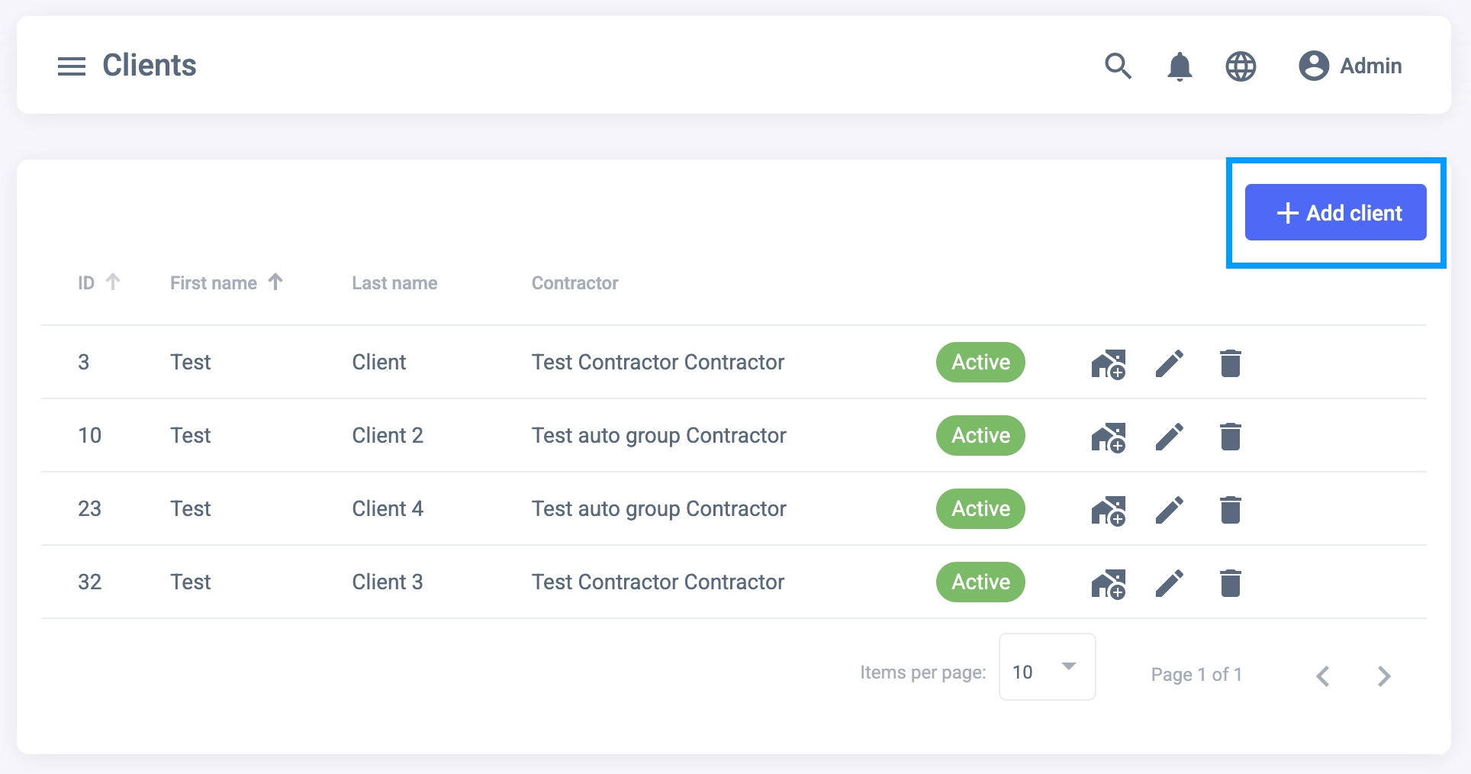The width and height of the screenshot is (1471, 774).
Task: Go to the previous page
Action: [x=1323, y=676]
